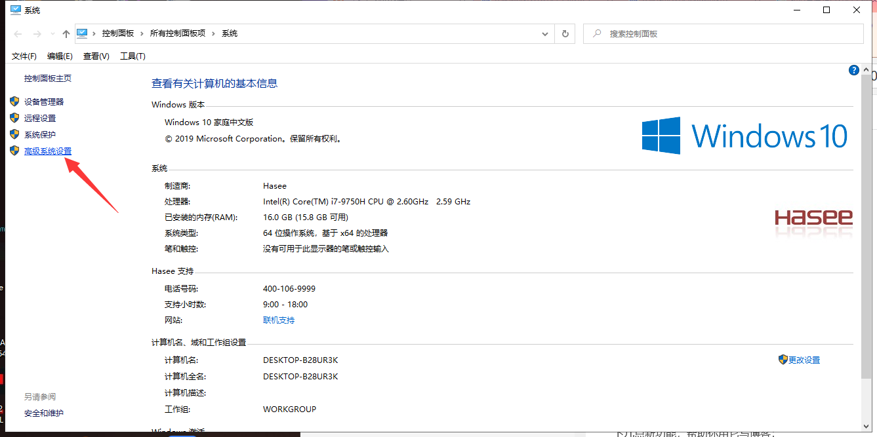
Task: Select the computer name DESKTOP-B28UR3K text
Action: pos(300,360)
